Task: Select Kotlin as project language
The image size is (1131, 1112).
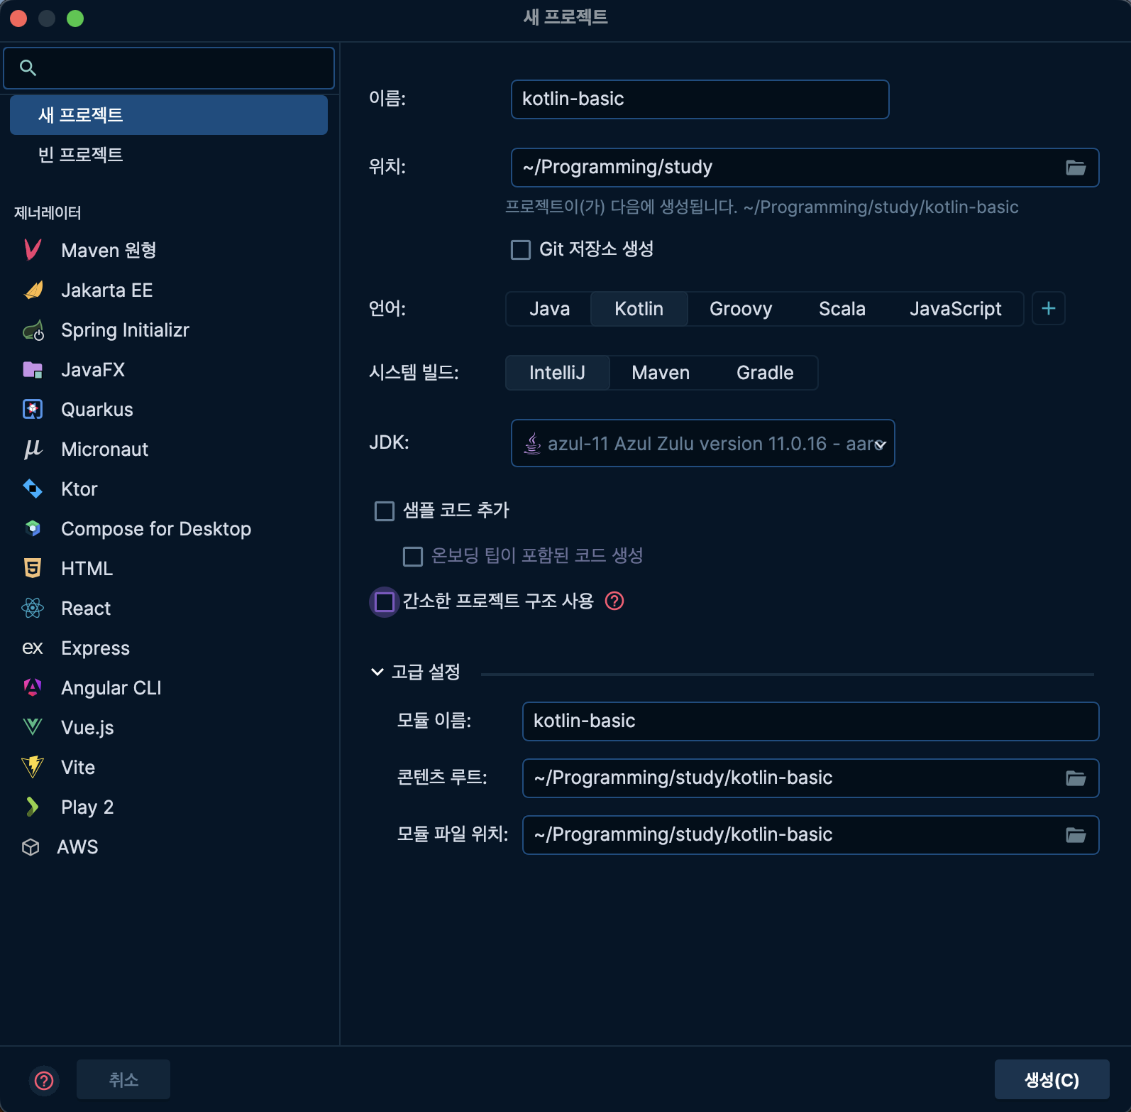Action: point(639,309)
